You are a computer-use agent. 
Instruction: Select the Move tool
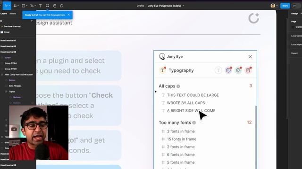tap(6, 6)
